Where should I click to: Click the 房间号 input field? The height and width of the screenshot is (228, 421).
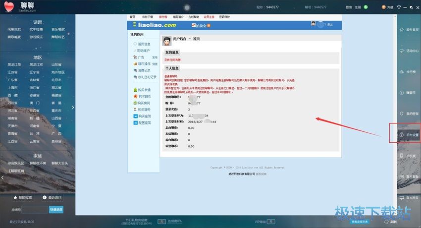pyautogui.click(x=34, y=210)
